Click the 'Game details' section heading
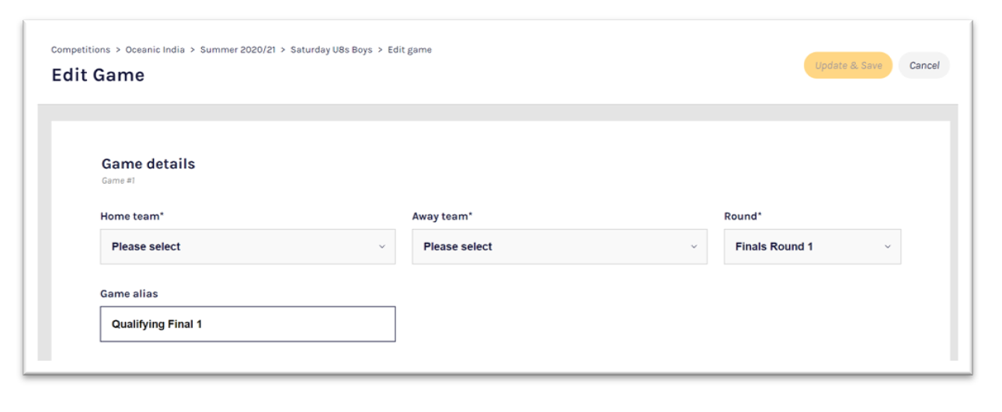1002x412 pixels. tap(148, 164)
